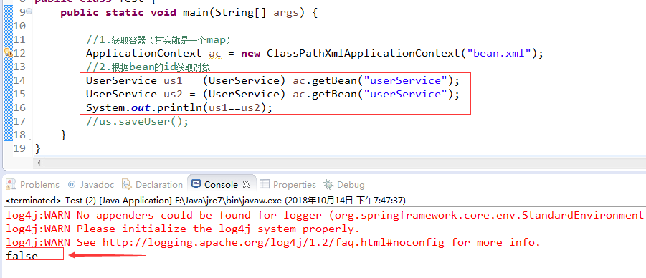Click the Problems tab icon
Viewport: 646px width, 278px height.
11,184
